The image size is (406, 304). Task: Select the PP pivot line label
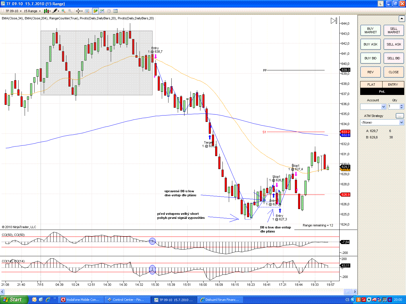[x=265, y=70]
